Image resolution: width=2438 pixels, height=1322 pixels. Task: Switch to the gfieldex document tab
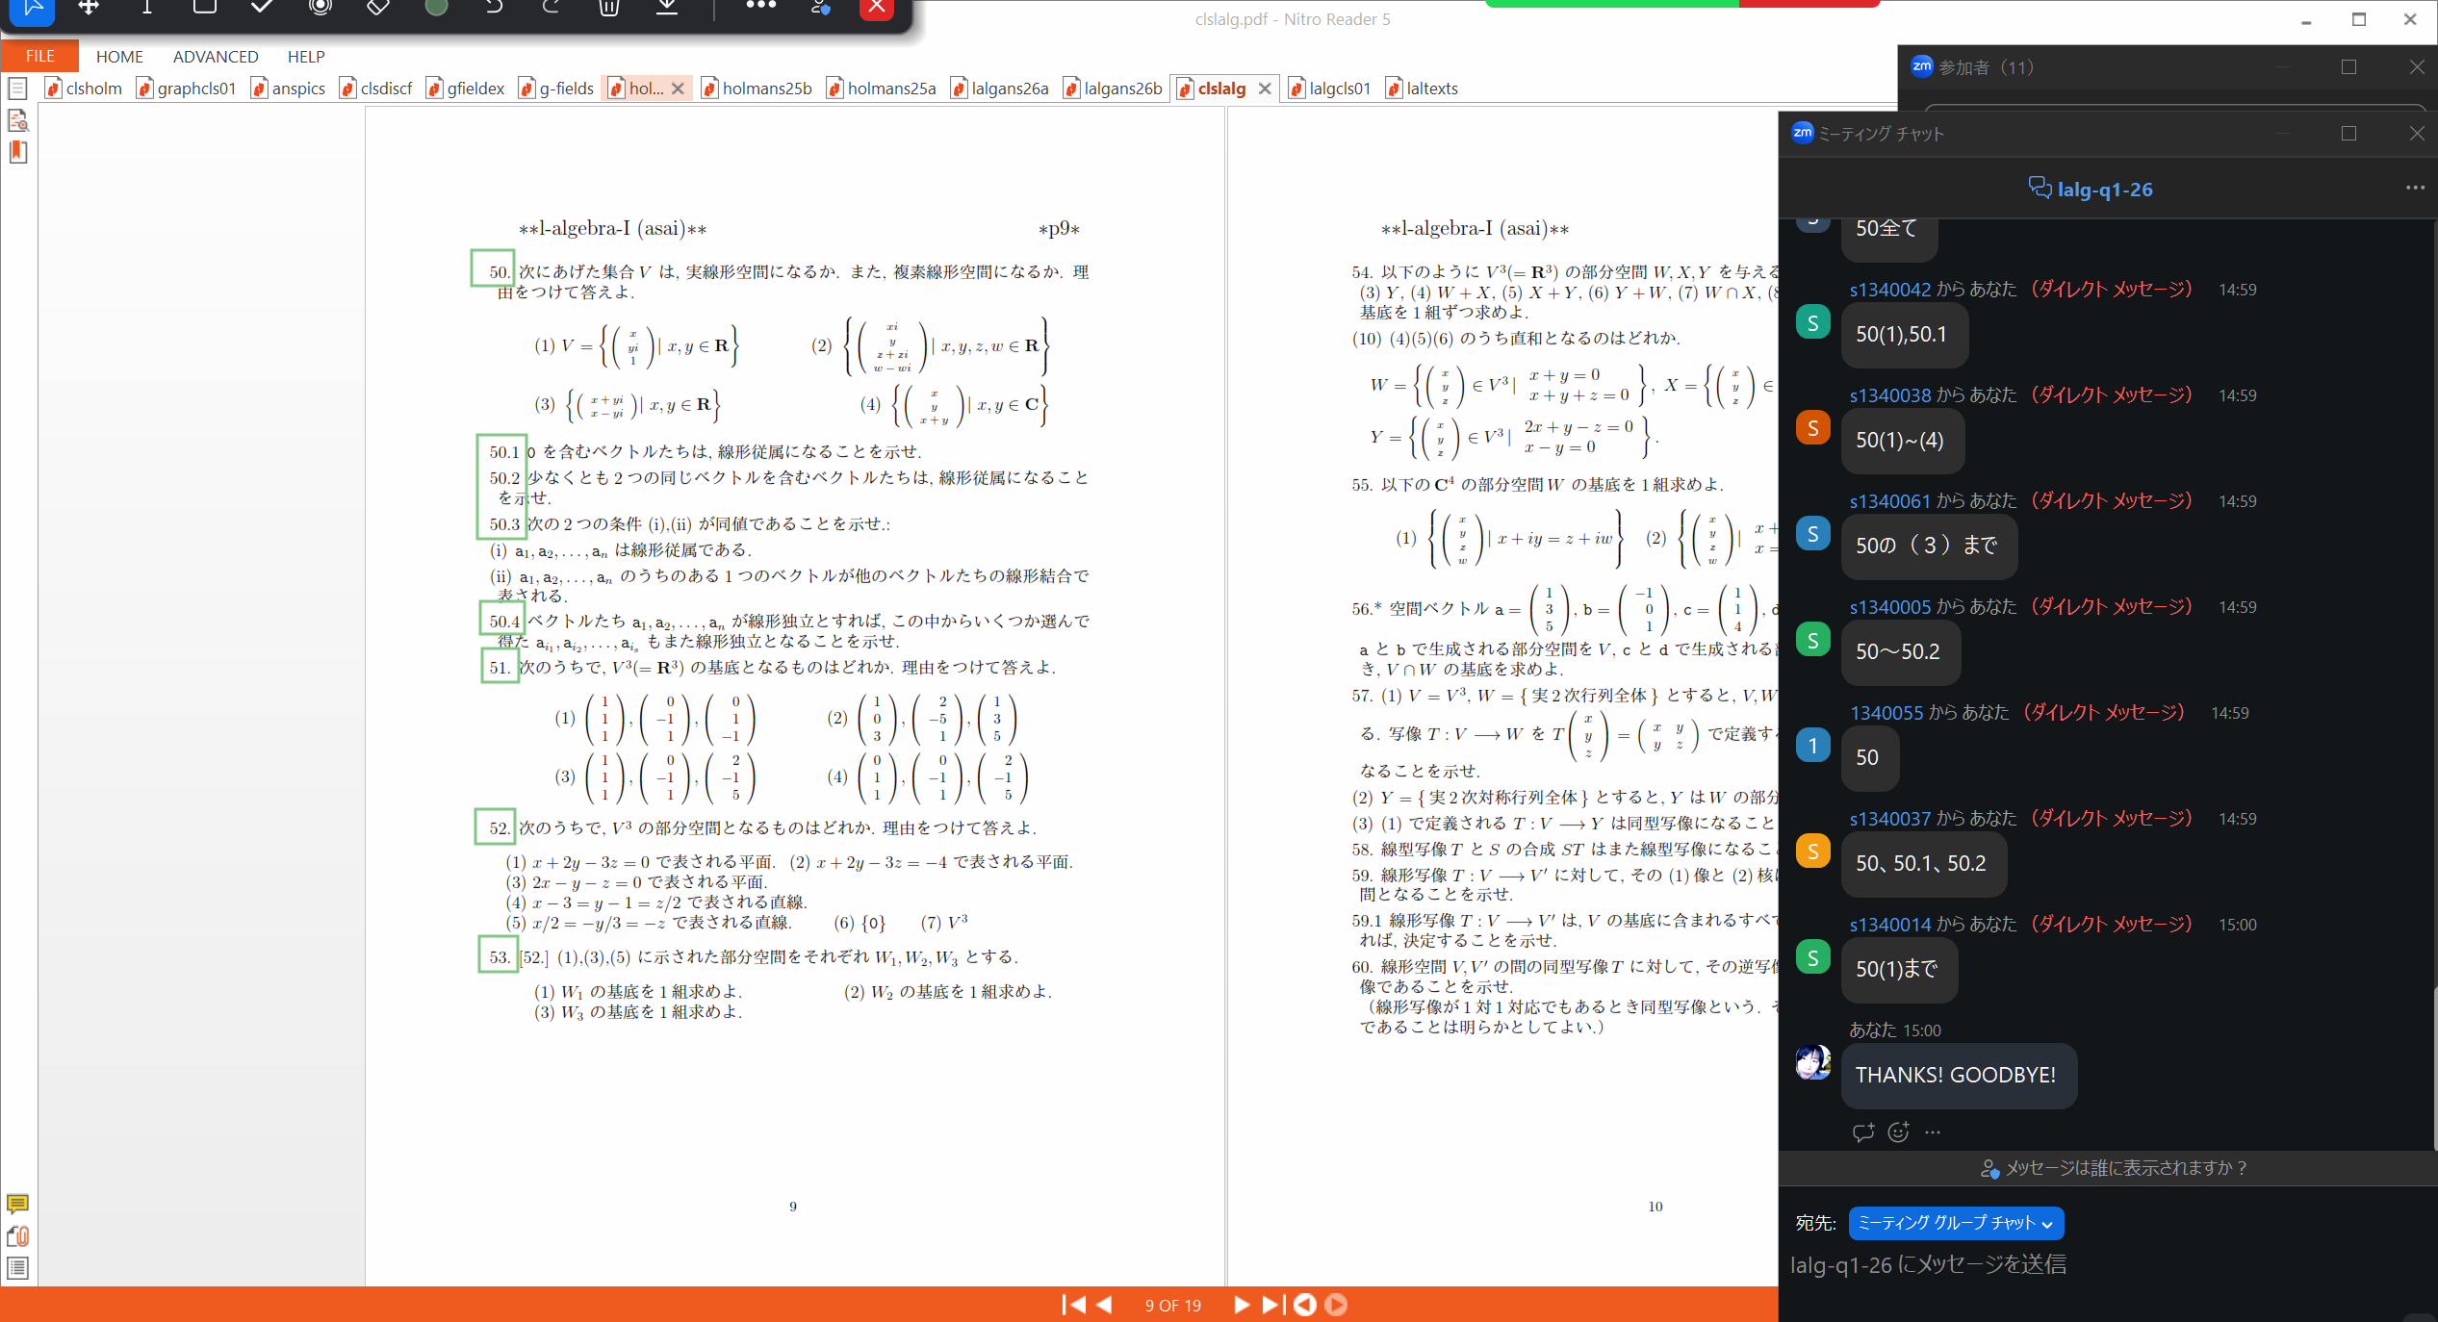click(x=466, y=89)
